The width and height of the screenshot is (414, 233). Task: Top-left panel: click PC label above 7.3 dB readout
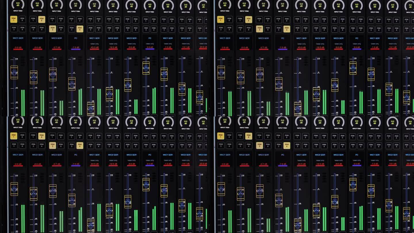[x=76, y=38]
